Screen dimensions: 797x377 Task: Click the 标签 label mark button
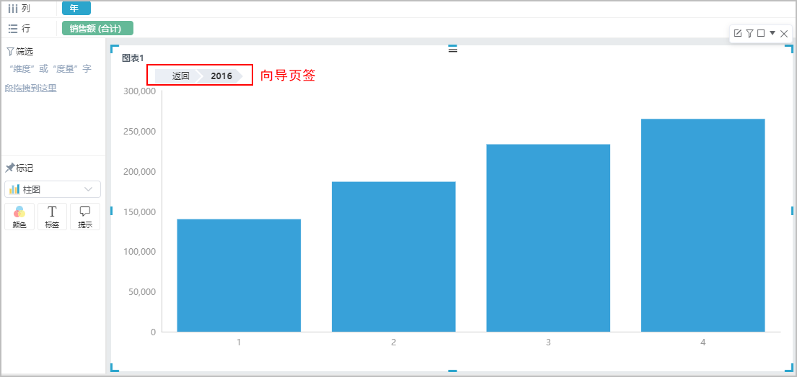(53, 217)
